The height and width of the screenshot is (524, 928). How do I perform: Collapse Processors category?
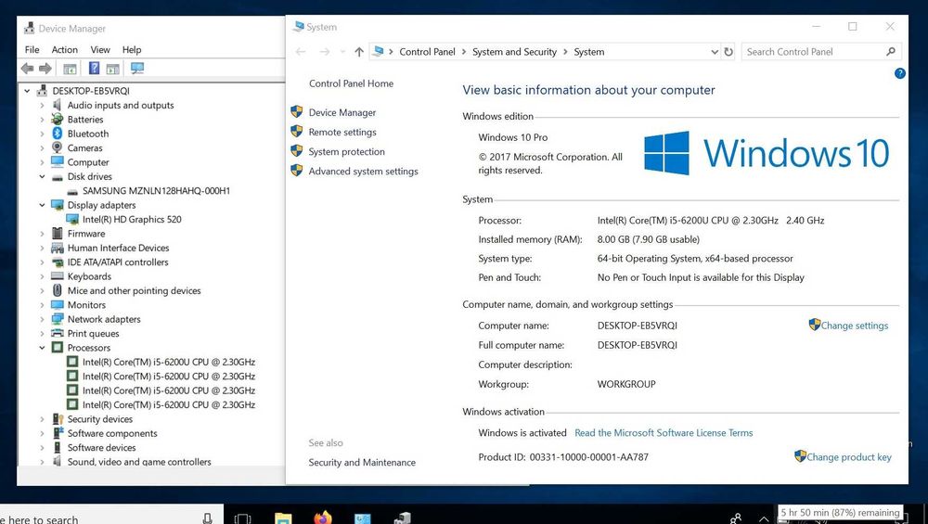click(x=42, y=348)
